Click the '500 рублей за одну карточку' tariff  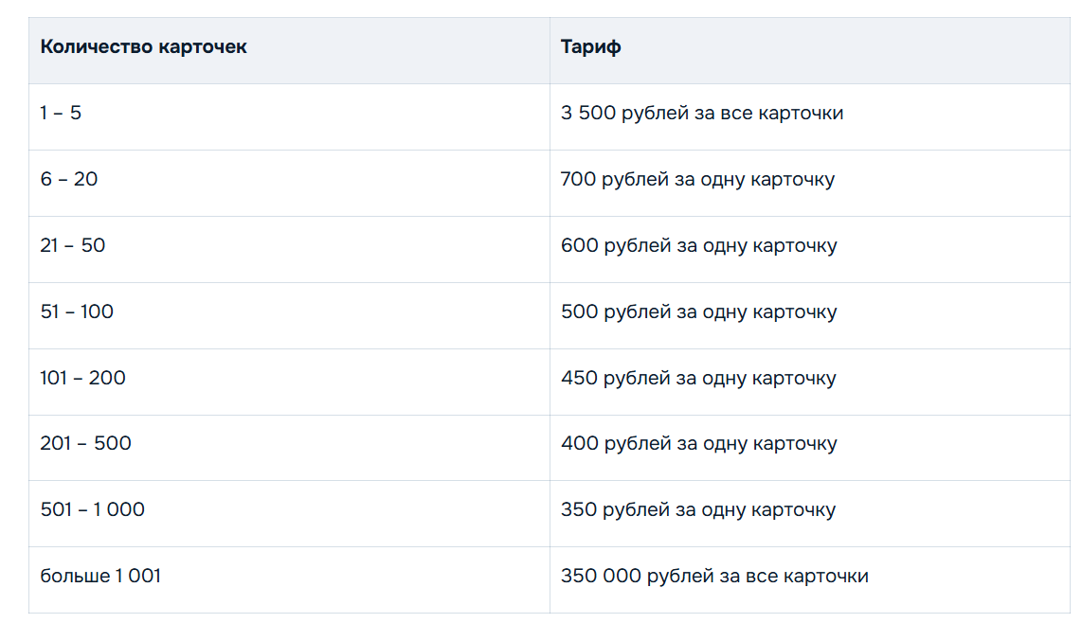[x=698, y=311]
